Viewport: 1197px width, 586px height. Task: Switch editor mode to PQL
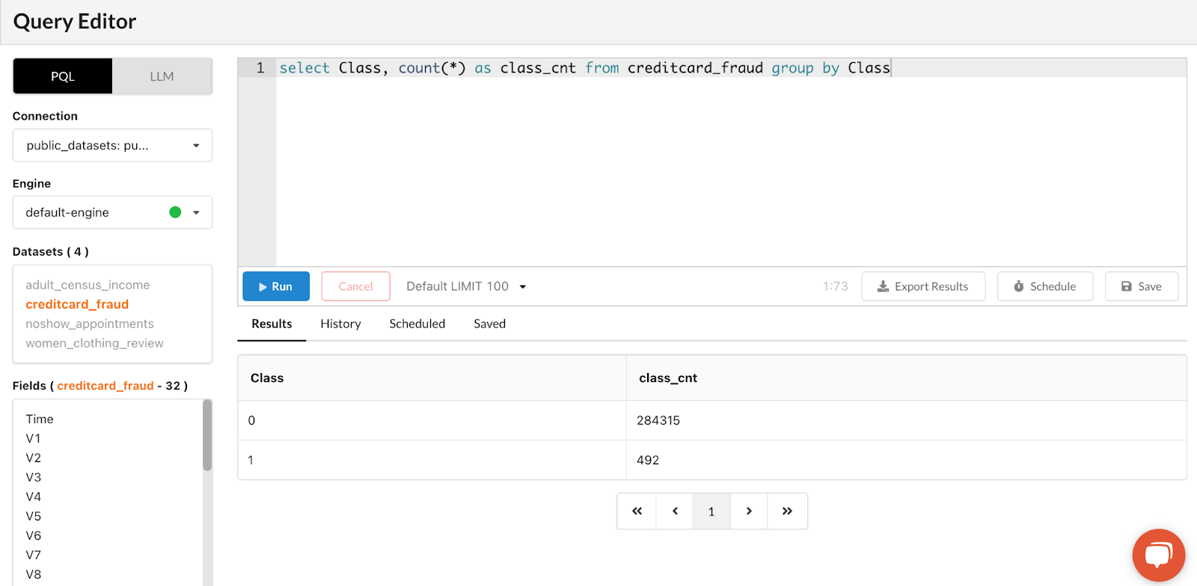(x=63, y=76)
